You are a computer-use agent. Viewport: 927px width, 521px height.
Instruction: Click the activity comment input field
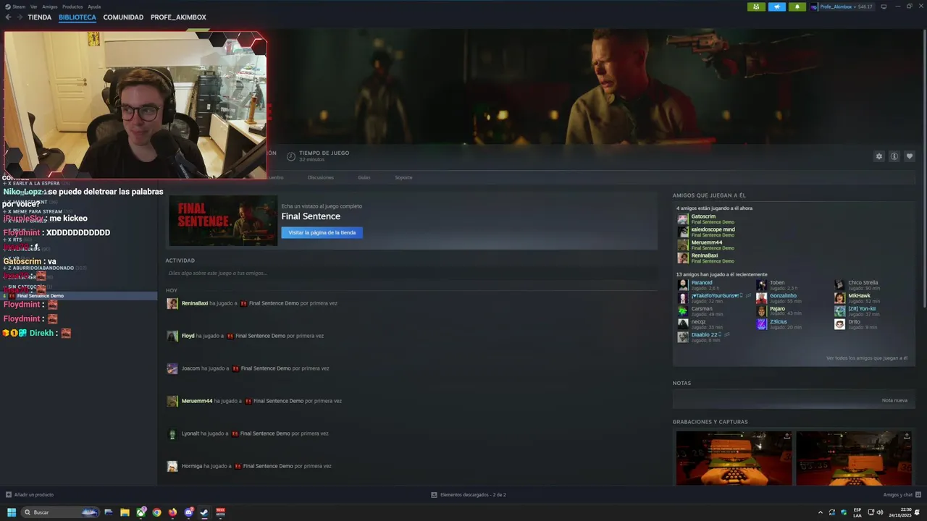[x=411, y=273]
